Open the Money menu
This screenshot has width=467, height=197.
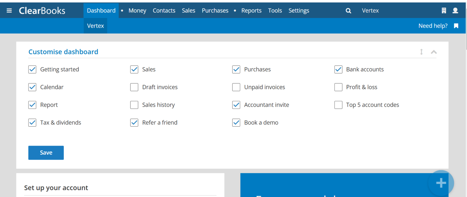137,10
